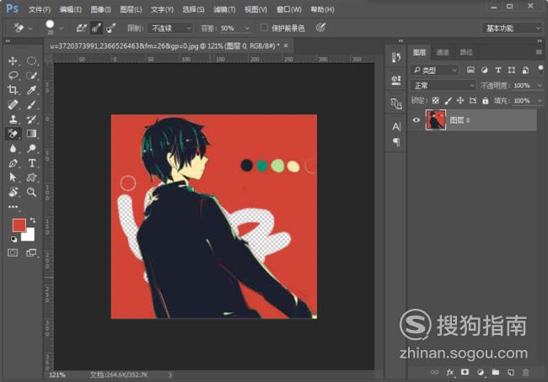
Task: Add a layer mask
Action: (x=465, y=372)
